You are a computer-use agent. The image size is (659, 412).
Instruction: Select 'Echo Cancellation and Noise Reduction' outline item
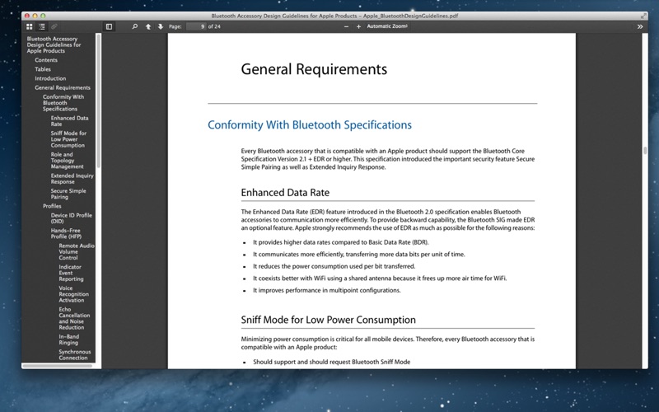tap(74, 318)
